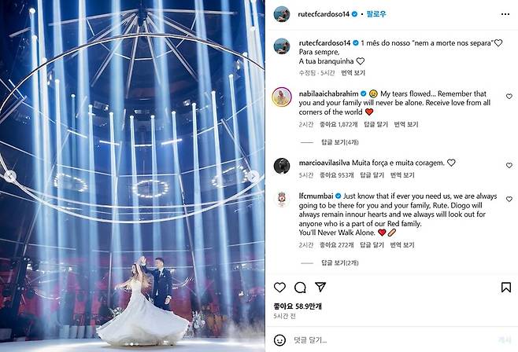Like nabilaaichabrahim's comment heart
The height and width of the screenshot is (352, 518).
[509, 96]
